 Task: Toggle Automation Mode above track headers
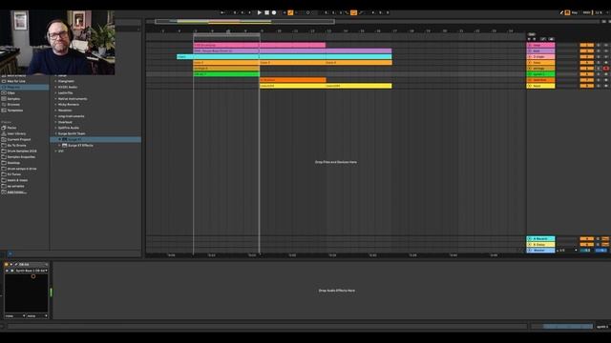point(543,39)
